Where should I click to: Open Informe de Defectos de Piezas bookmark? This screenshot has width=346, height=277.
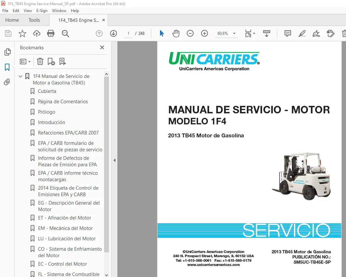point(68,161)
